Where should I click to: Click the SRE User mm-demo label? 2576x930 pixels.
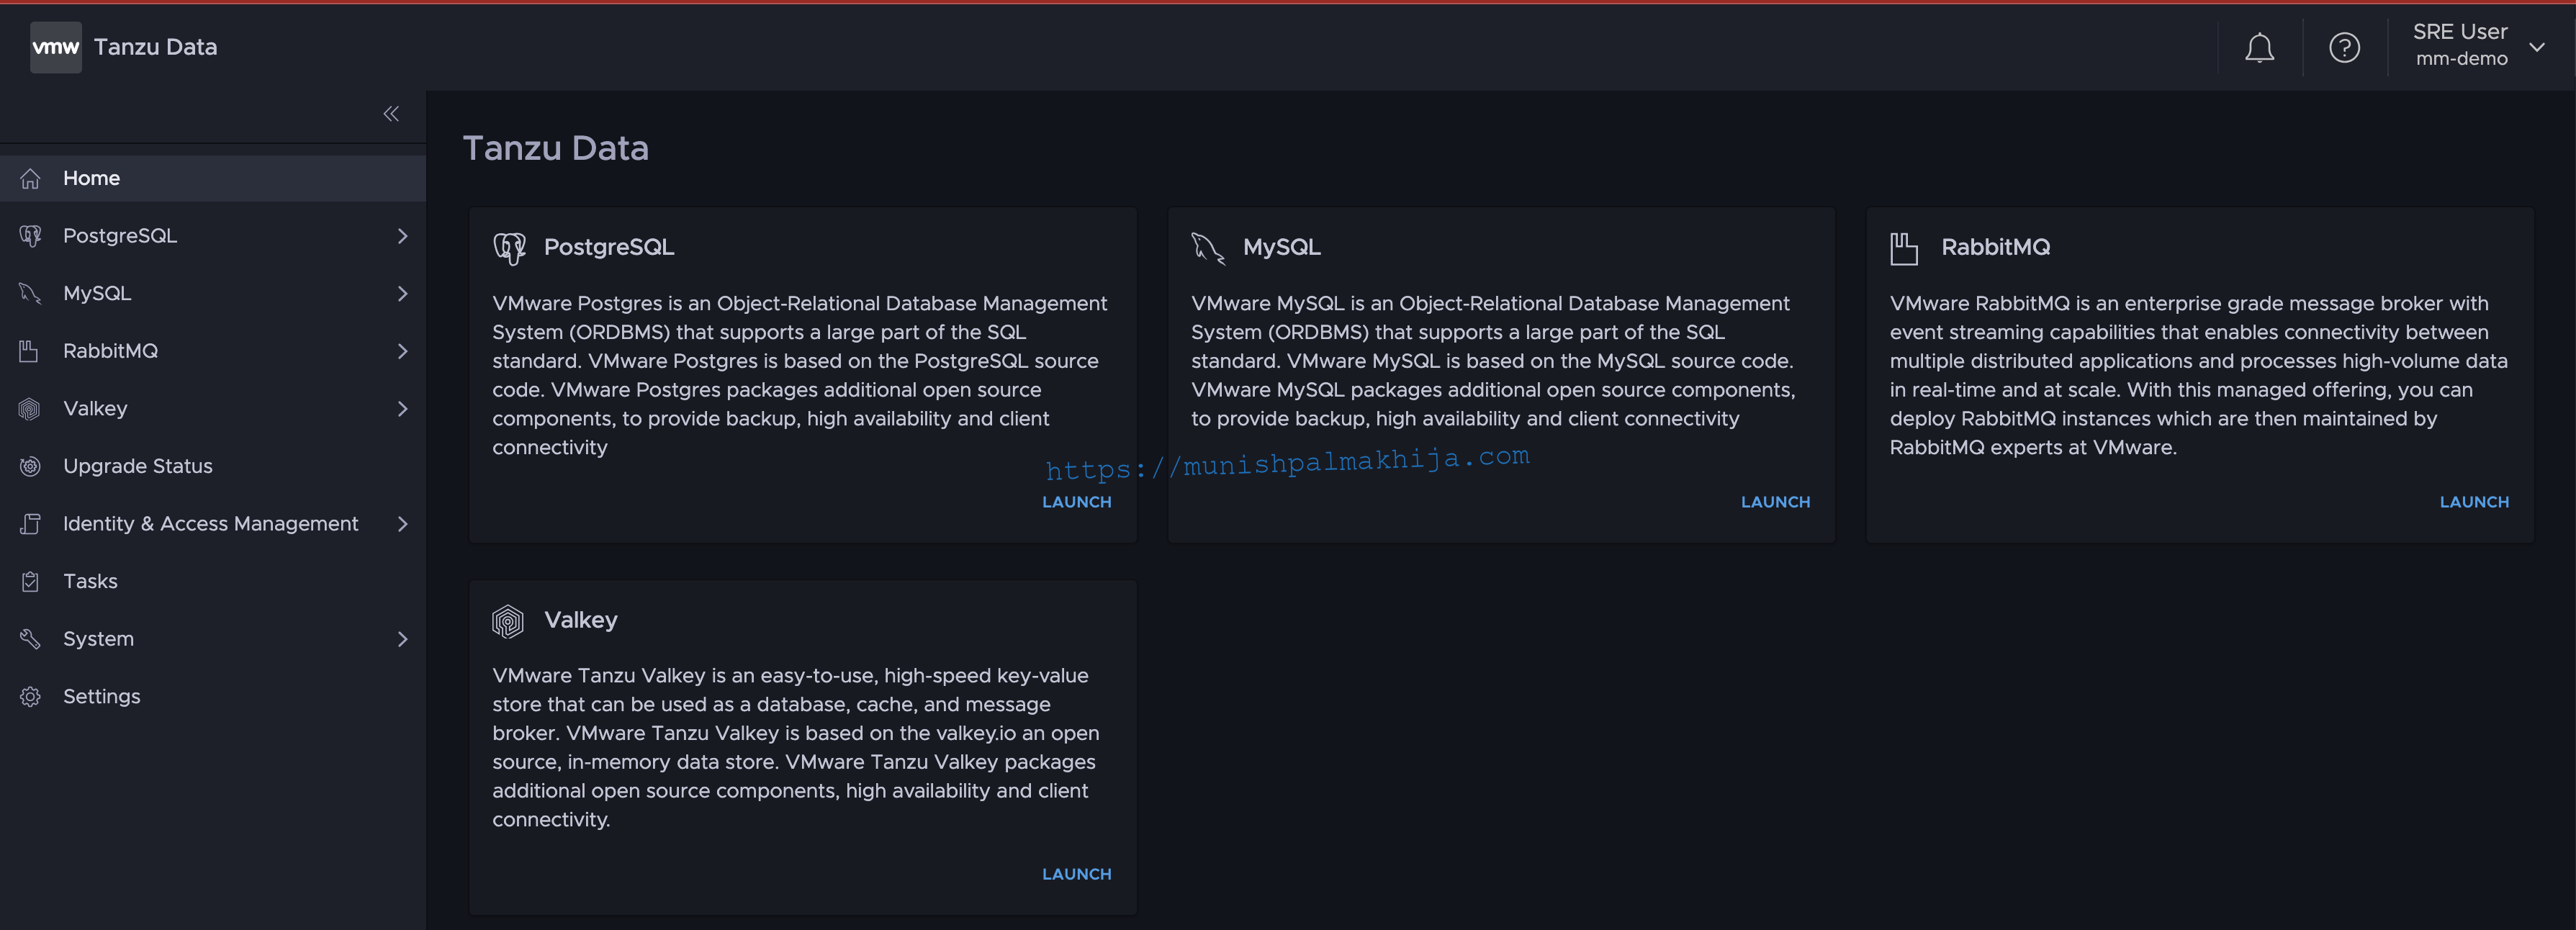pyautogui.click(x=2461, y=45)
